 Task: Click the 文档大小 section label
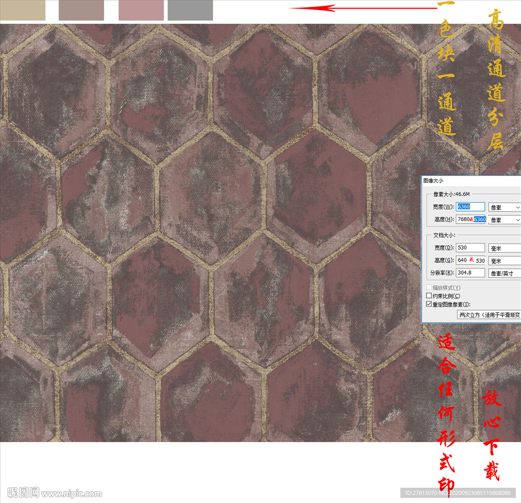coord(444,235)
